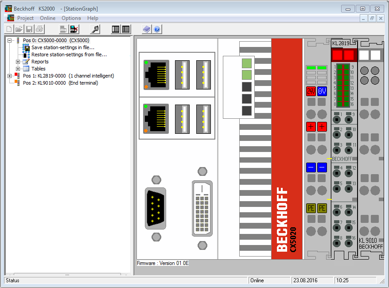Select Restore station-settings from file…
The width and height of the screenshot is (389, 288).
[69, 54]
